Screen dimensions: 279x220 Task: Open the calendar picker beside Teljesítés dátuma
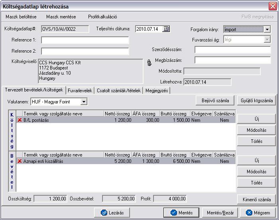(166, 29)
